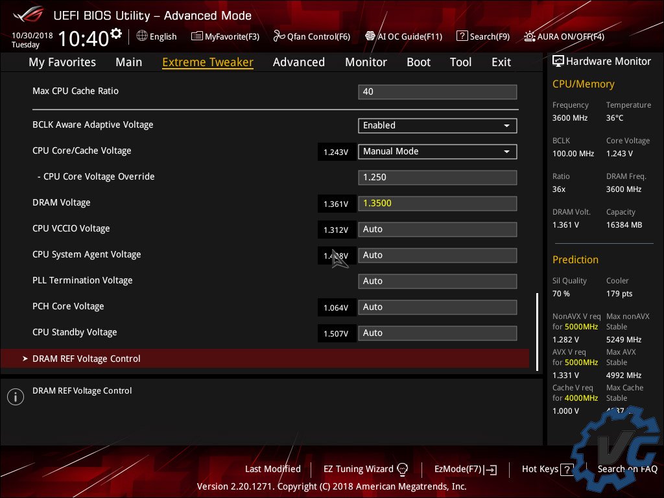The width and height of the screenshot is (664, 498).
Task: Click the 179 pts cooler value
Action: tap(619, 294)
